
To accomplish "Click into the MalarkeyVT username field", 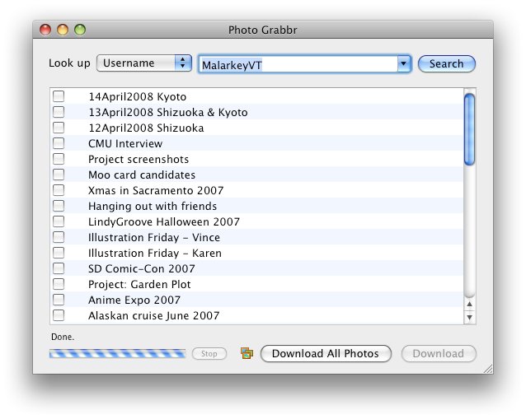I will [298, 64].
